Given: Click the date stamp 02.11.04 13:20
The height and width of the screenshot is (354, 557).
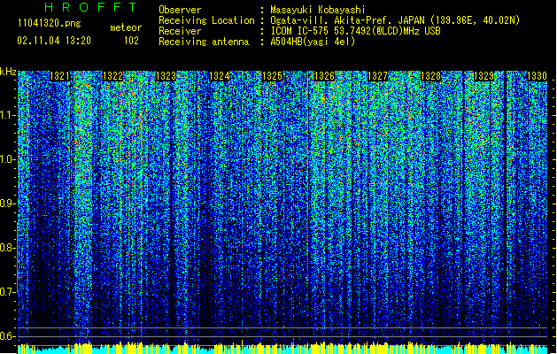Looking at the screenshot, I should tap(54, 41).
